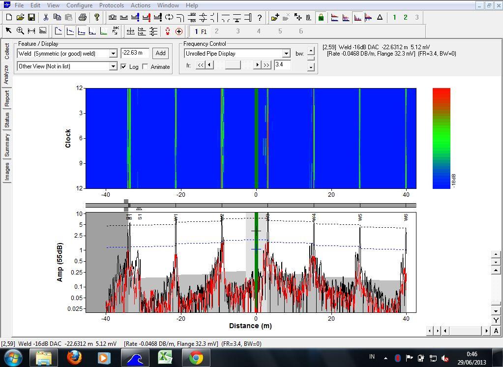This screenshot has width=503, height=367.
Task: Click the yellow Help question mark icon
Action: point(96,17)
